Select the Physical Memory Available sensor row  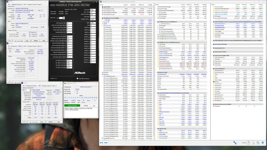pyautogui.click(x=127, y=12)
